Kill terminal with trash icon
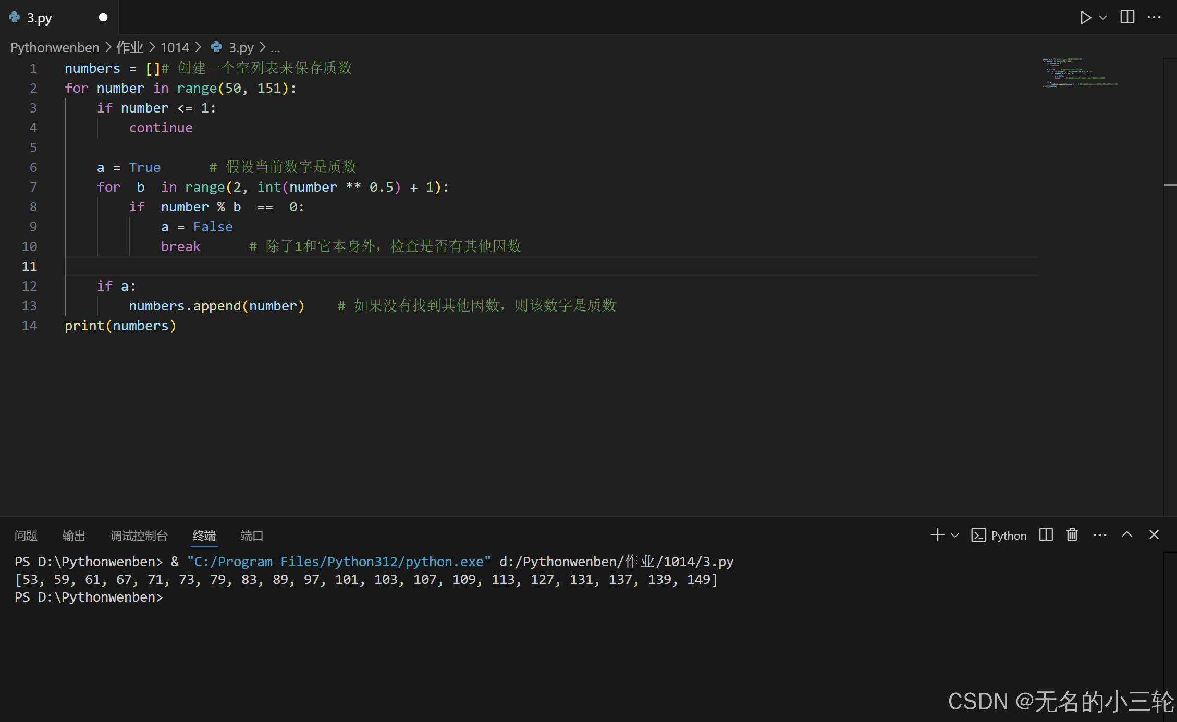 1072,535
